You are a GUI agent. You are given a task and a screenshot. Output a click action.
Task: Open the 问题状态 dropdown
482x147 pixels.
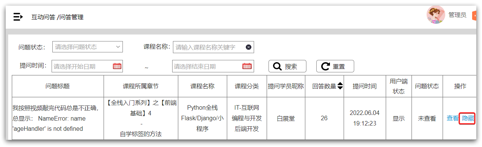click(87, 47)
